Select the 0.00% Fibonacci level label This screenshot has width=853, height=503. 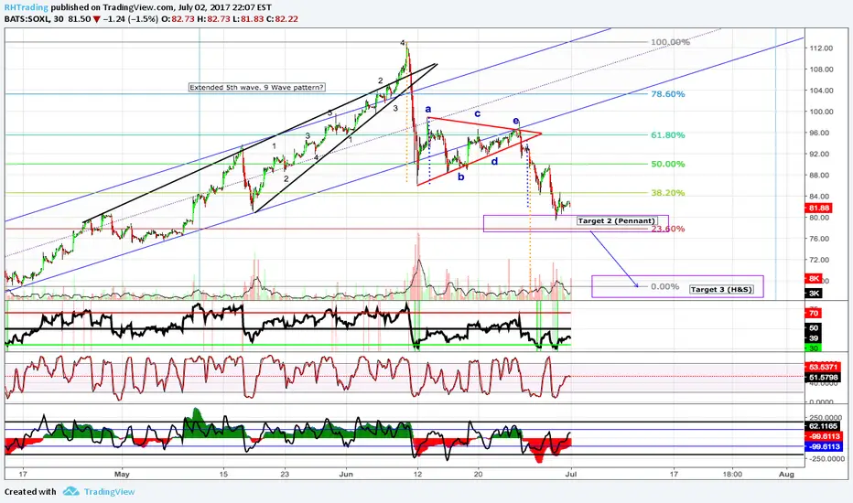coord(664,286)
